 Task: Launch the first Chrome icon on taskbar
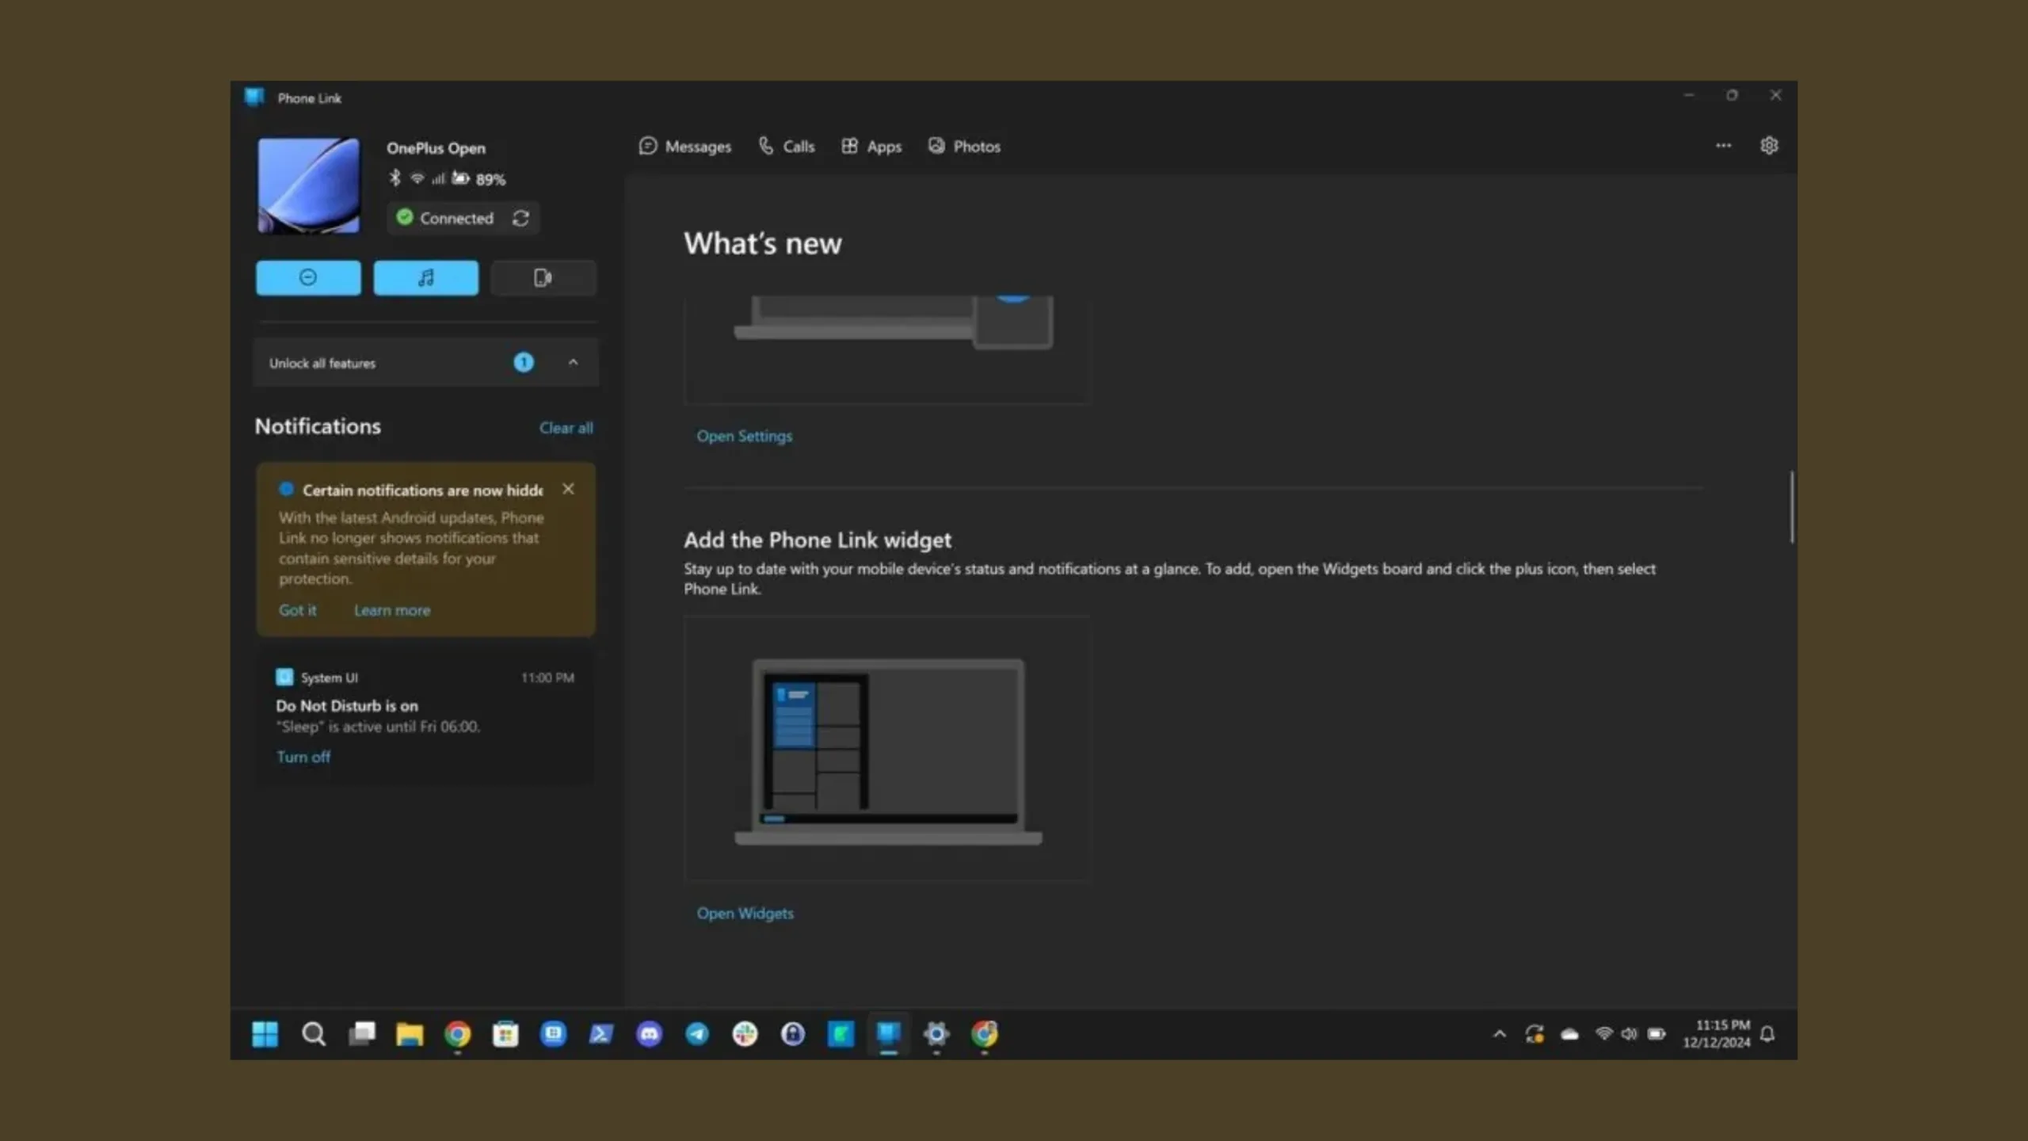[458, 1034]
